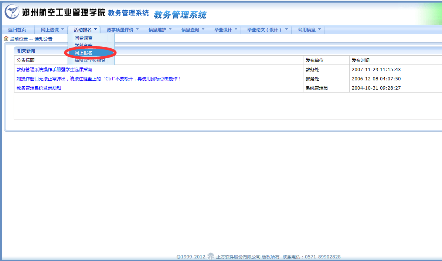Expand the 信息维护 dropdown

(x=160, y=30)
